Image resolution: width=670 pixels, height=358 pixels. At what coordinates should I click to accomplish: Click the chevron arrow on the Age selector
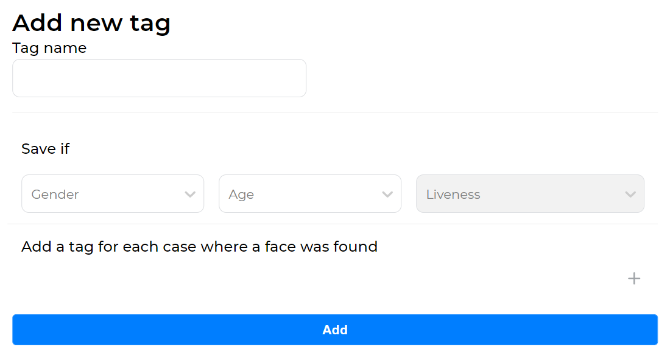[x=387, y=193]
